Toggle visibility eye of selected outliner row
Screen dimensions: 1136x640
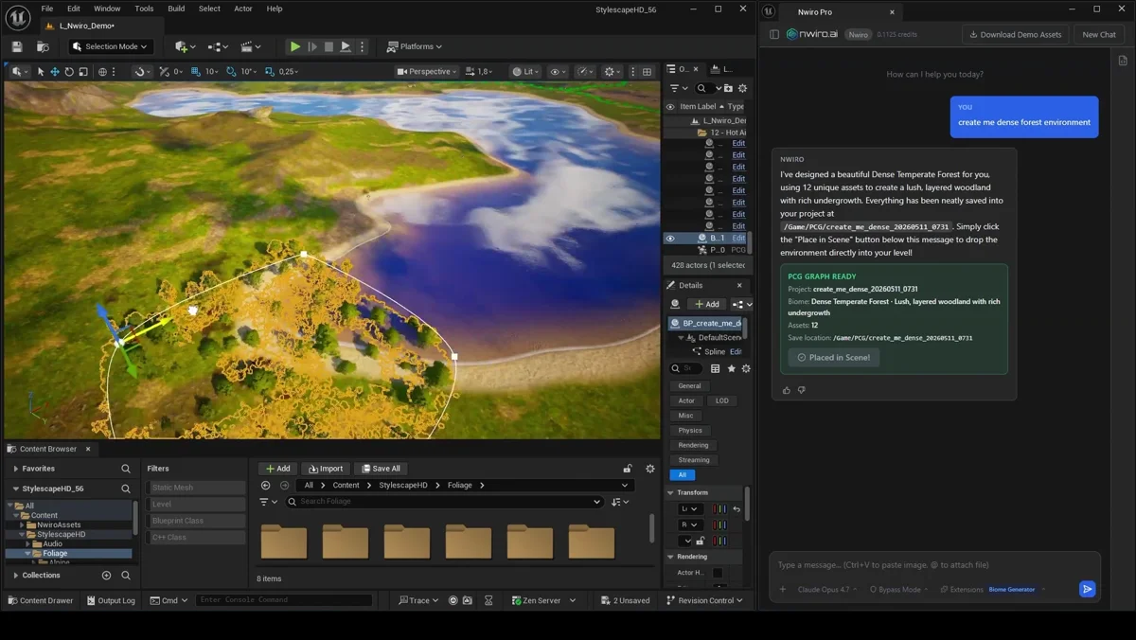point(670,239)
